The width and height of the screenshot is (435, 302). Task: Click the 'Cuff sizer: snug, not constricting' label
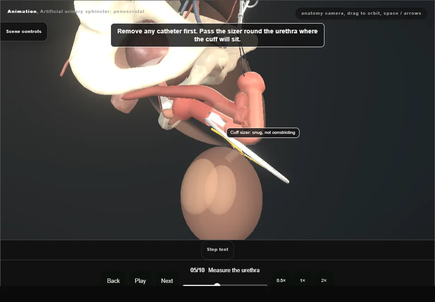coord(263,133)
